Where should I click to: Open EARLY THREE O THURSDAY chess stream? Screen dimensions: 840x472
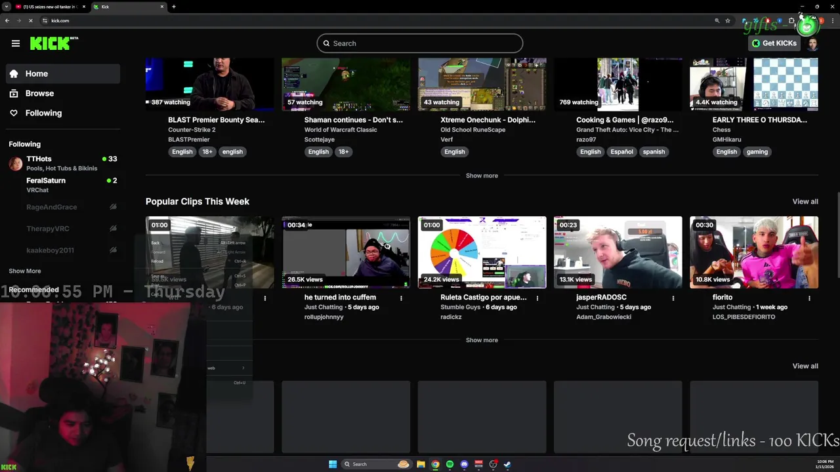pos(754,84)
